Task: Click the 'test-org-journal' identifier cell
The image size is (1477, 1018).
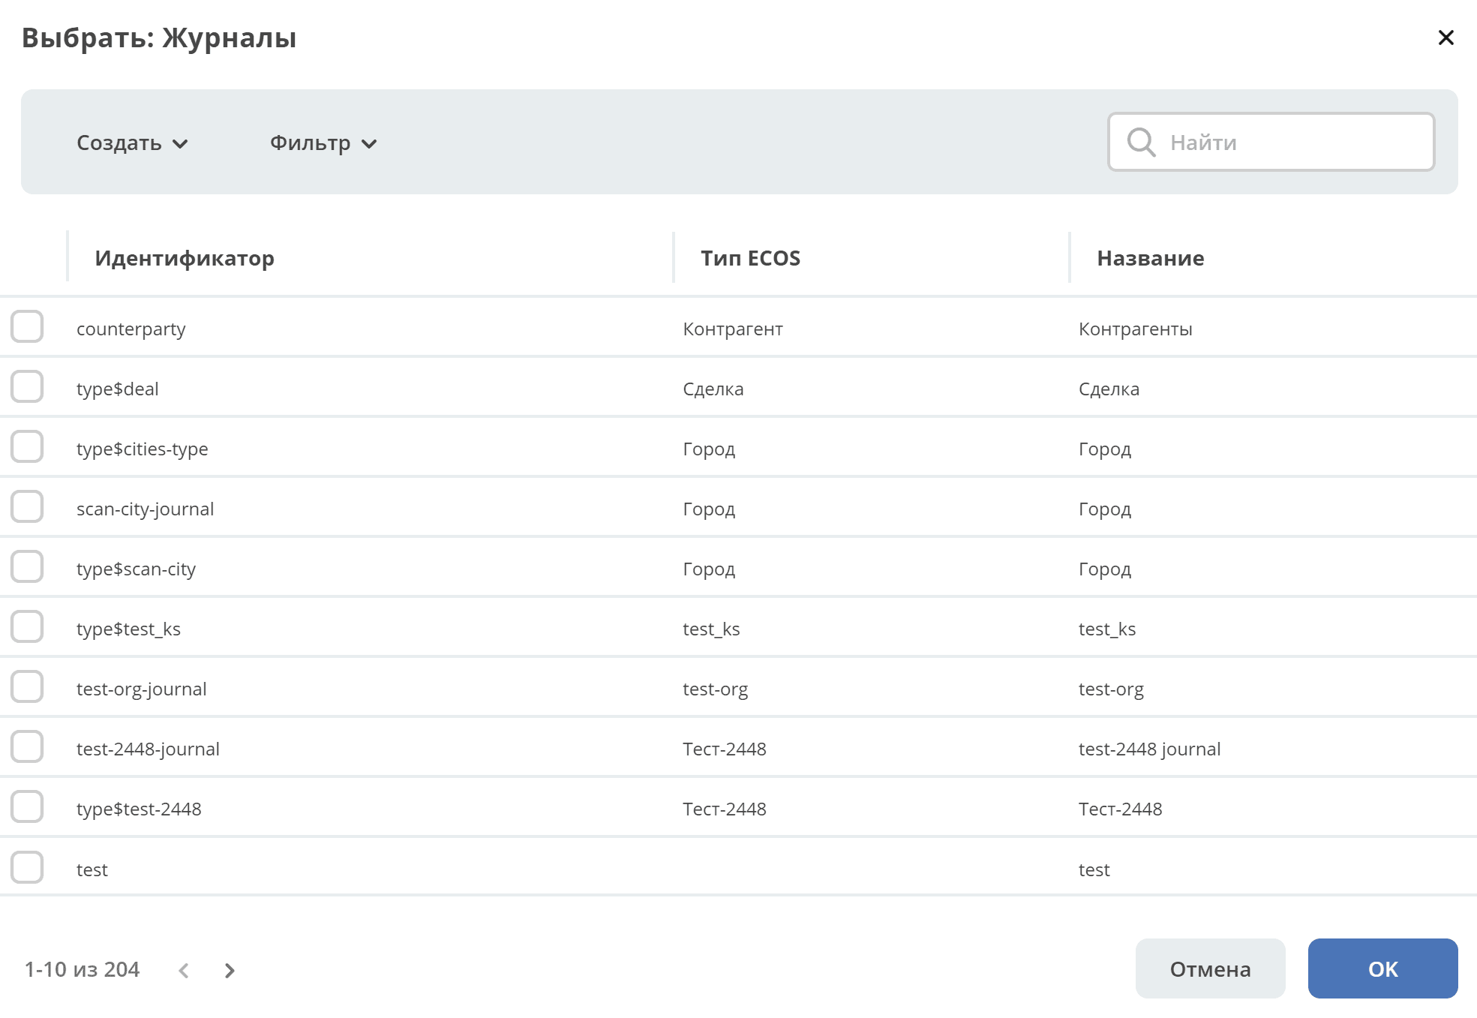Action: [x=141, y=689]
